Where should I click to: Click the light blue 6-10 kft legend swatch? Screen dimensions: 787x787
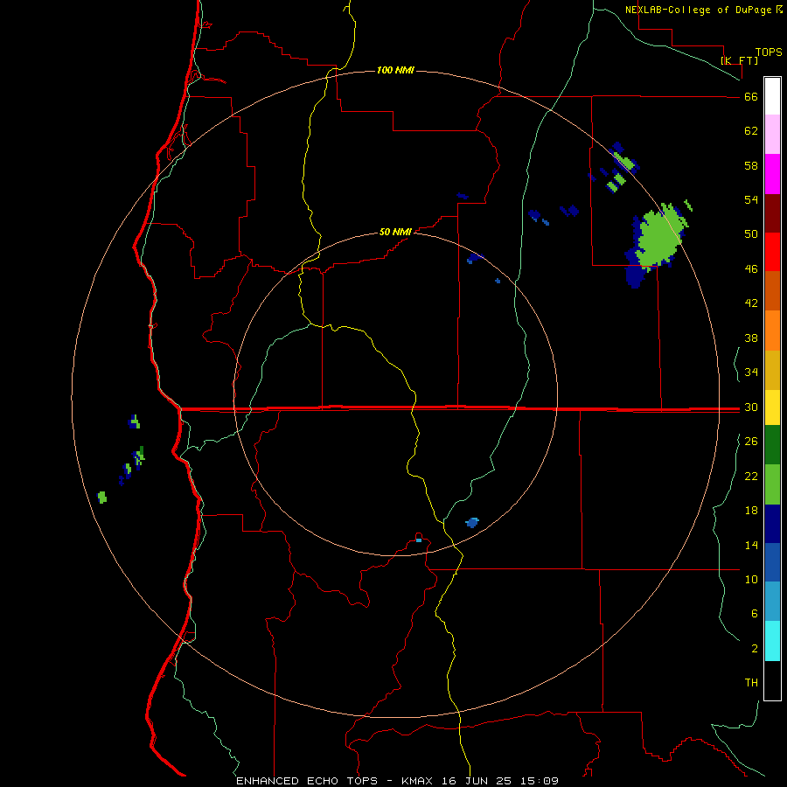pos(772,601)
